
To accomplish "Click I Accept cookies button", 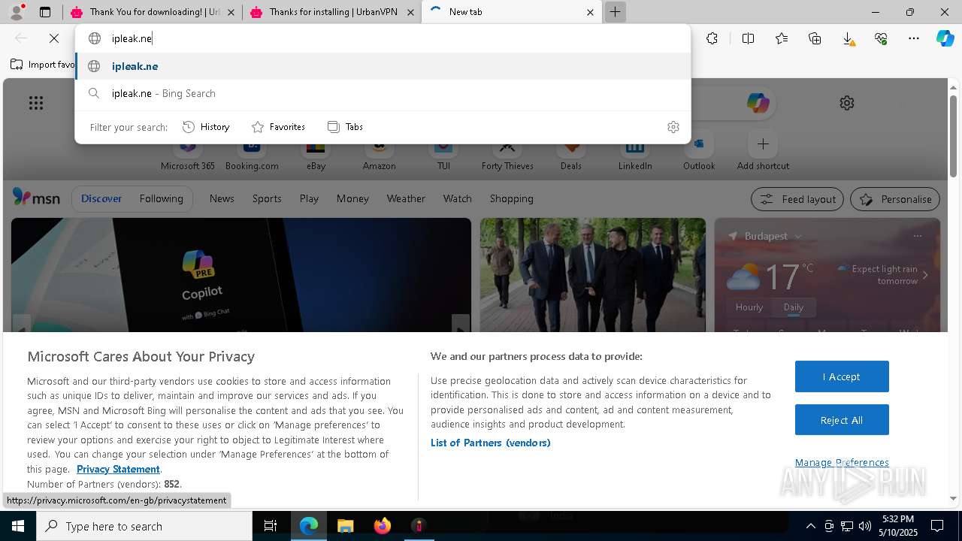I will click(x=842, y=376).
